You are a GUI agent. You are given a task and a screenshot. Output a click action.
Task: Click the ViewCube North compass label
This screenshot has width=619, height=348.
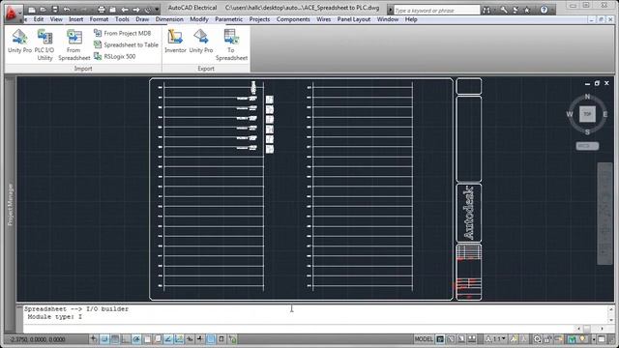click(x=587, y=97)
